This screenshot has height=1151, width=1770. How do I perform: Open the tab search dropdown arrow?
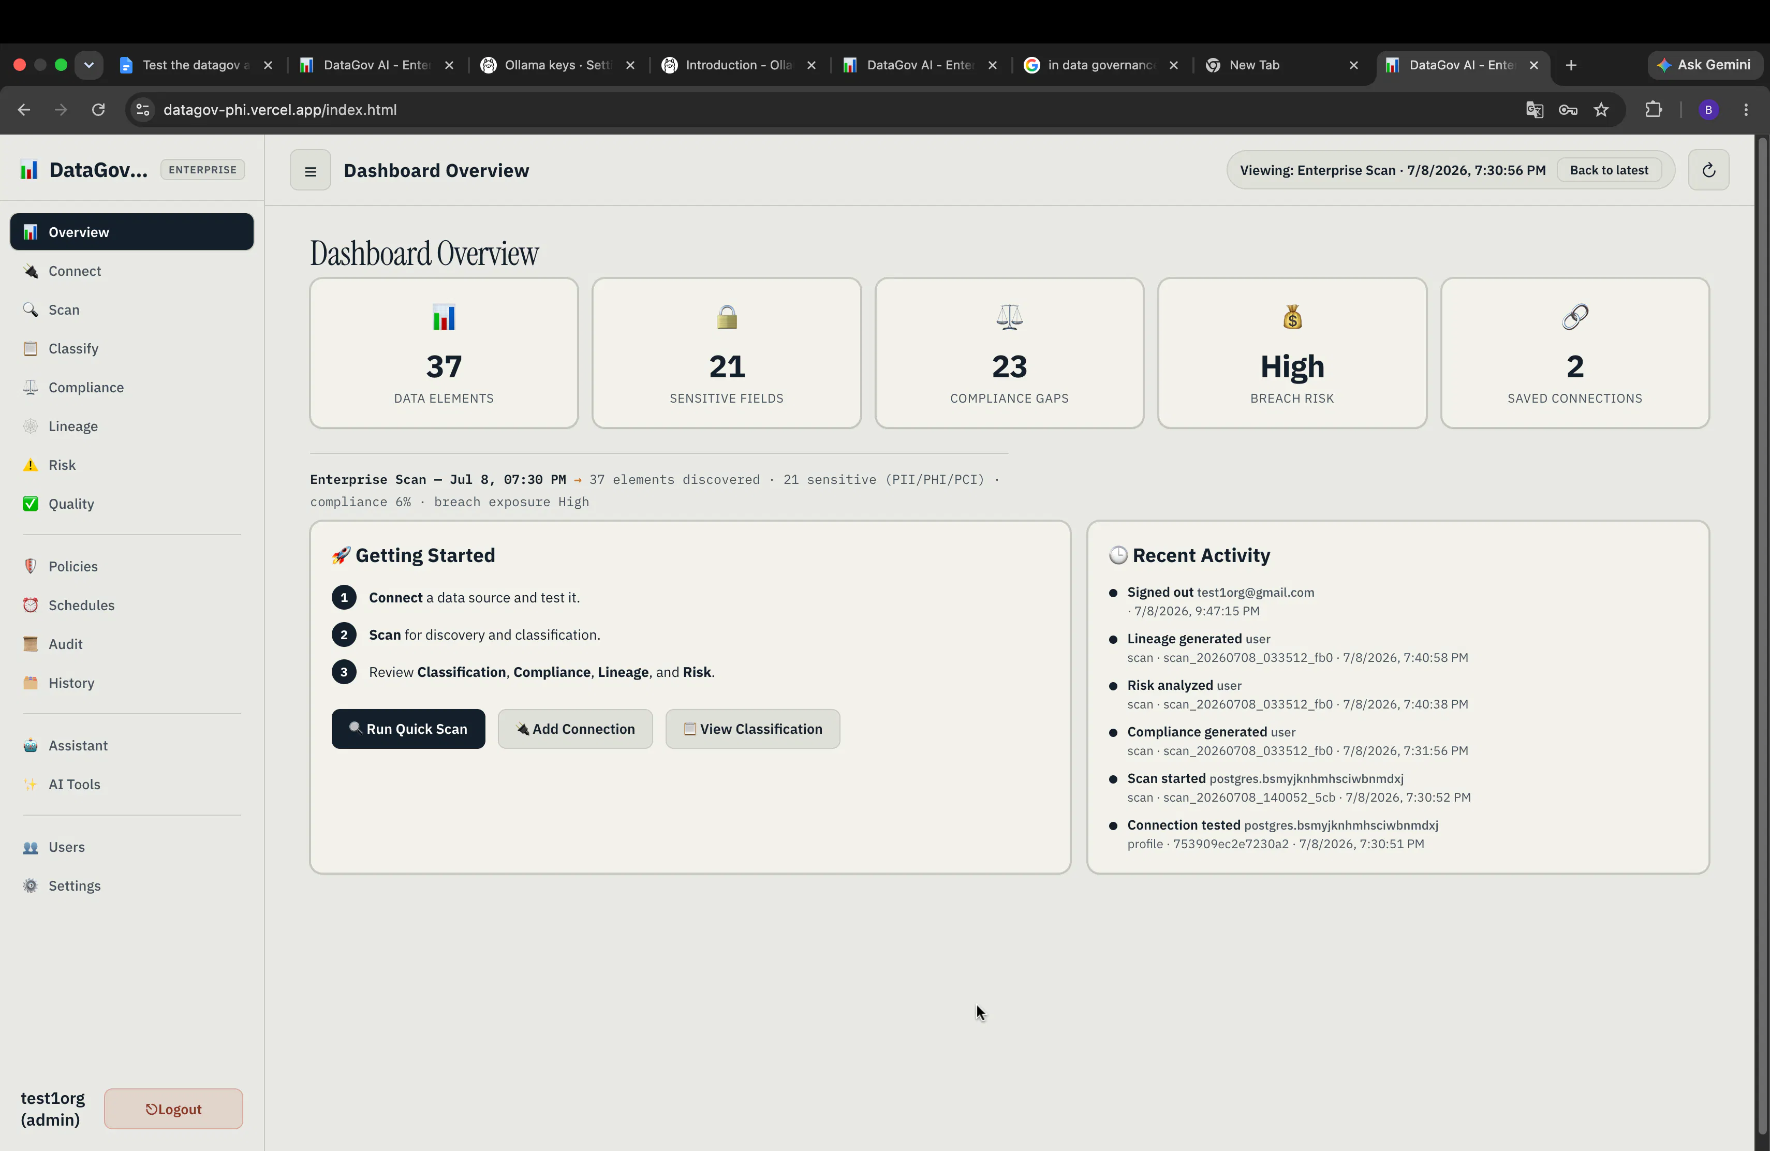89,65
